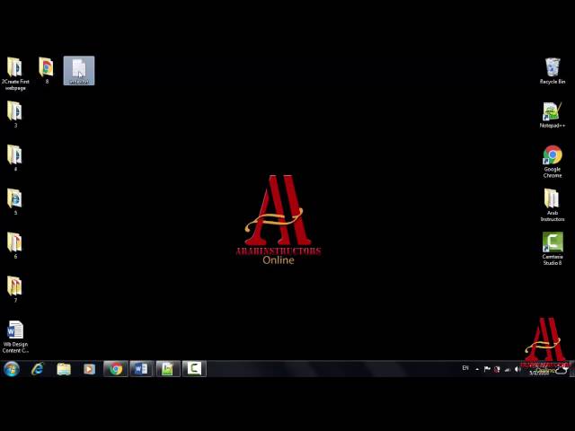The height and width of the screenshot is (431, 575).
Task: Switch to Camtasia taskbar button
Action: pyautogui.click(x=194, y=369)
